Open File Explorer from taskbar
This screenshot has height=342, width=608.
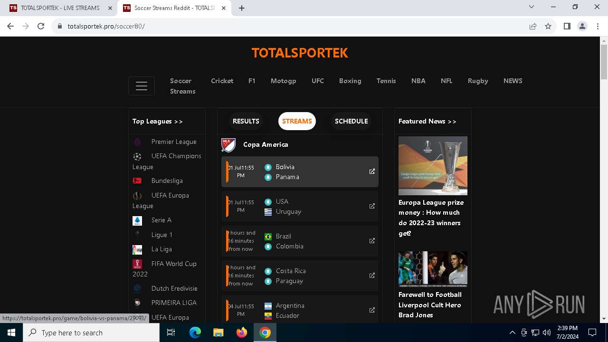pyautogui.click(x=218, y=332)
